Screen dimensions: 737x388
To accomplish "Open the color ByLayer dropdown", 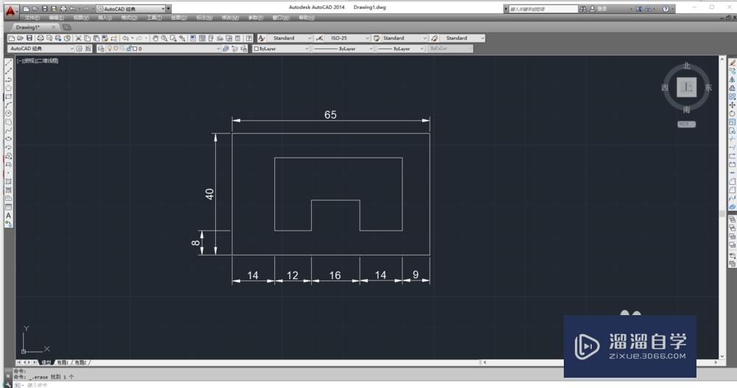I will 281,49.
